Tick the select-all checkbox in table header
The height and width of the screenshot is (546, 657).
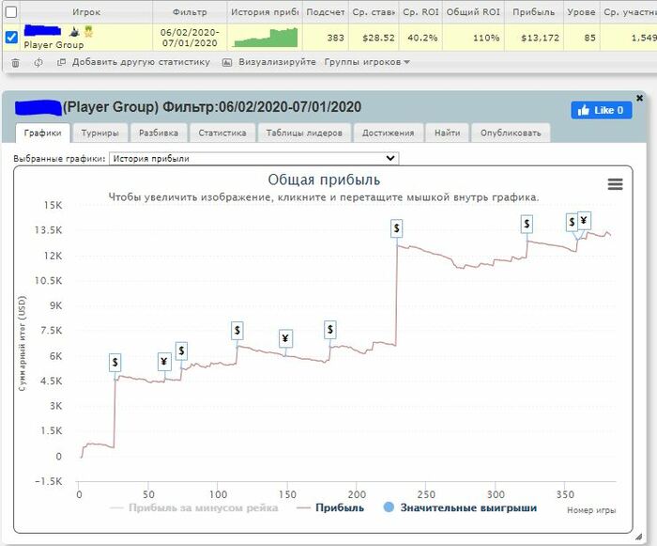tap(11, 12)
